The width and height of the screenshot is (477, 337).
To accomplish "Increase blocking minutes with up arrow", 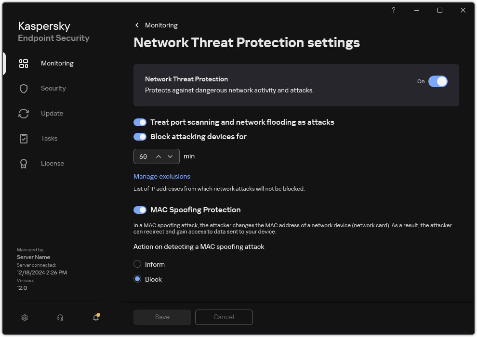I will (159, 156).
